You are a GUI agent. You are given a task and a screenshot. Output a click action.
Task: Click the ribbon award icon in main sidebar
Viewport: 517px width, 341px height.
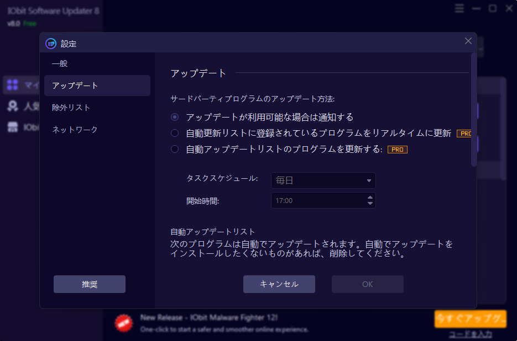pos(13,106)
